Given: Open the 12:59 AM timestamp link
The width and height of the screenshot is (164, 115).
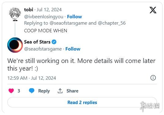Looking at the screenshot, I should (x=32, y=78).
